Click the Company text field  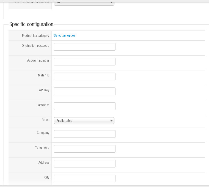click(84, 134)
